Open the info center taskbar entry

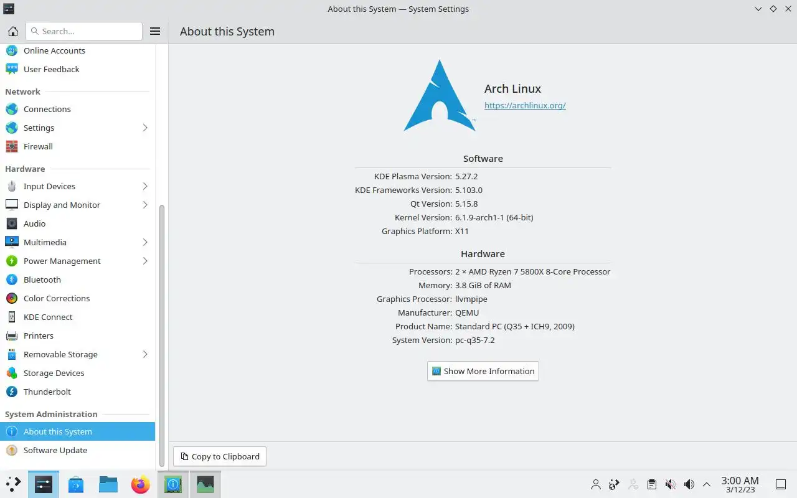(173, 484)
